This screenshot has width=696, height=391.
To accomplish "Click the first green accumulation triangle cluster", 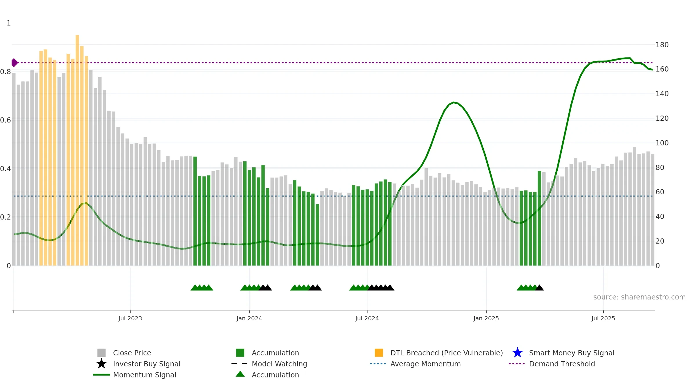I will click(x=202, y=287).
